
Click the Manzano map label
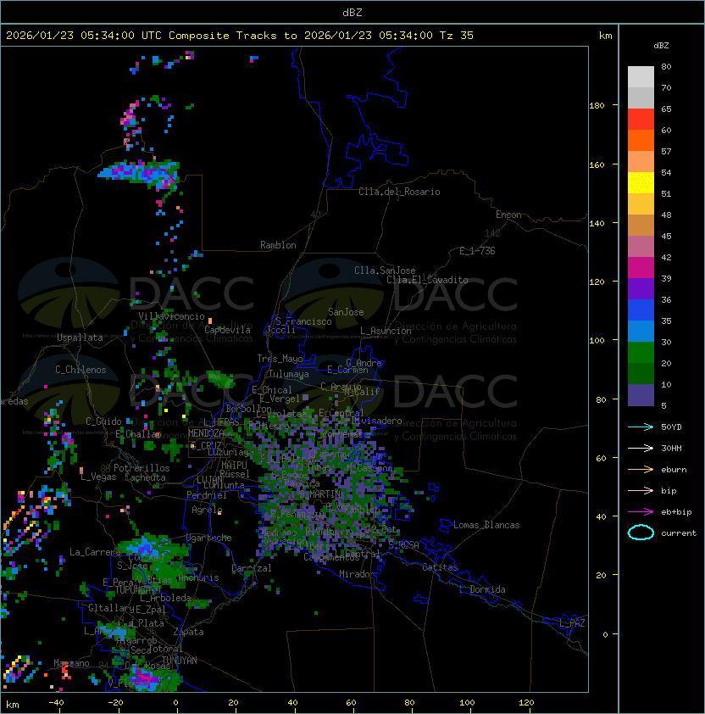pos(71,663)
